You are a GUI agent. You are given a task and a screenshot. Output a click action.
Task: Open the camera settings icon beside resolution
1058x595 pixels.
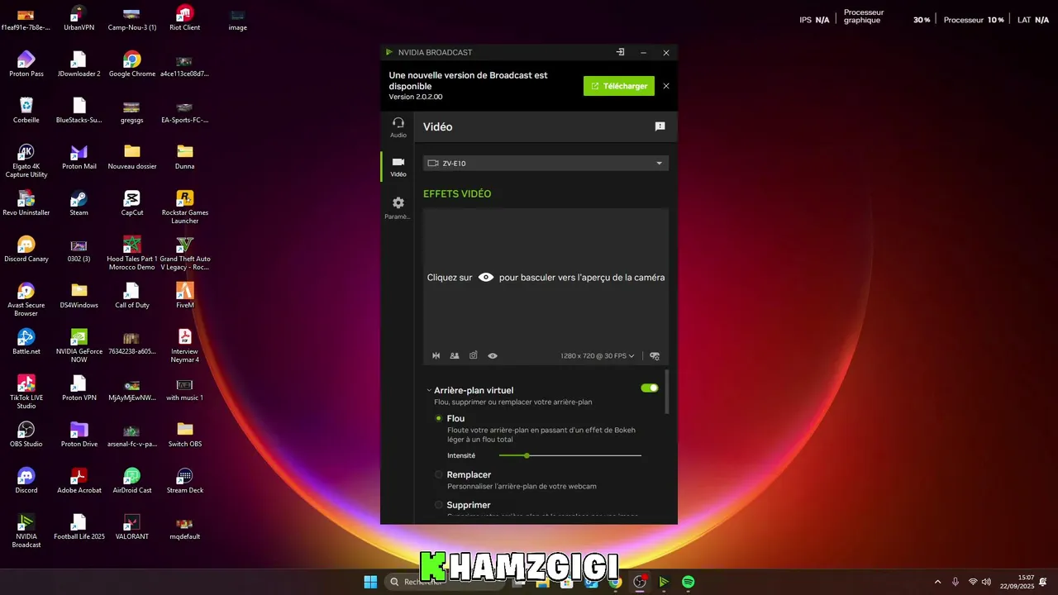(x=655, y=356)
